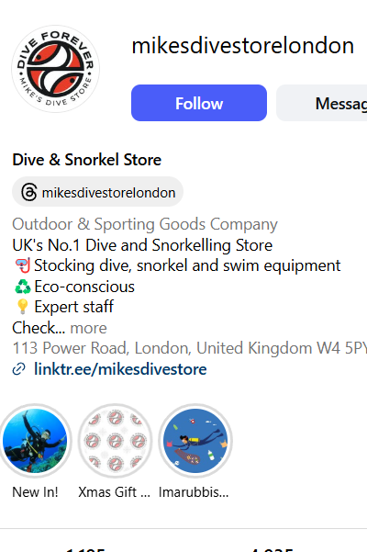Click the light bulb emoji in bio

[22, 307]
